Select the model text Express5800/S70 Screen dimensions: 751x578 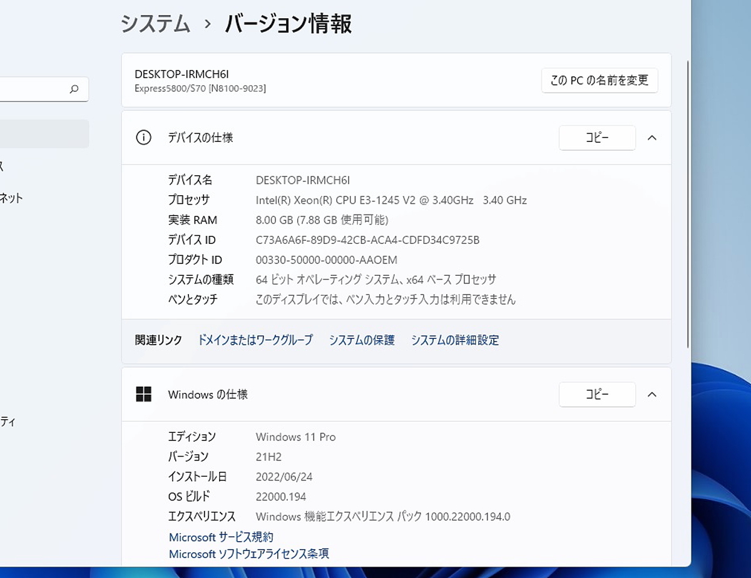coord(200,89)
